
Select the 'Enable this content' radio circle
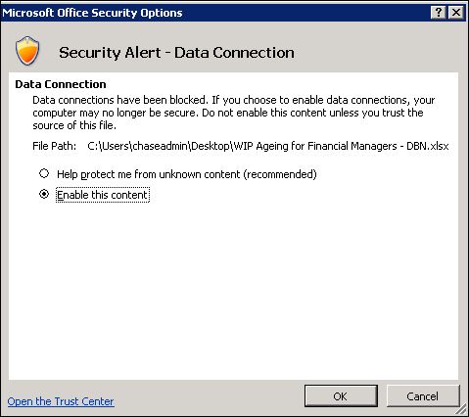44,194
